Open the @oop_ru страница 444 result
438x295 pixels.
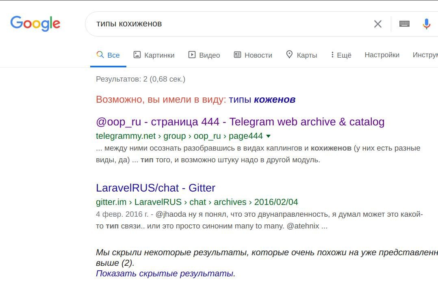(240, 122)
